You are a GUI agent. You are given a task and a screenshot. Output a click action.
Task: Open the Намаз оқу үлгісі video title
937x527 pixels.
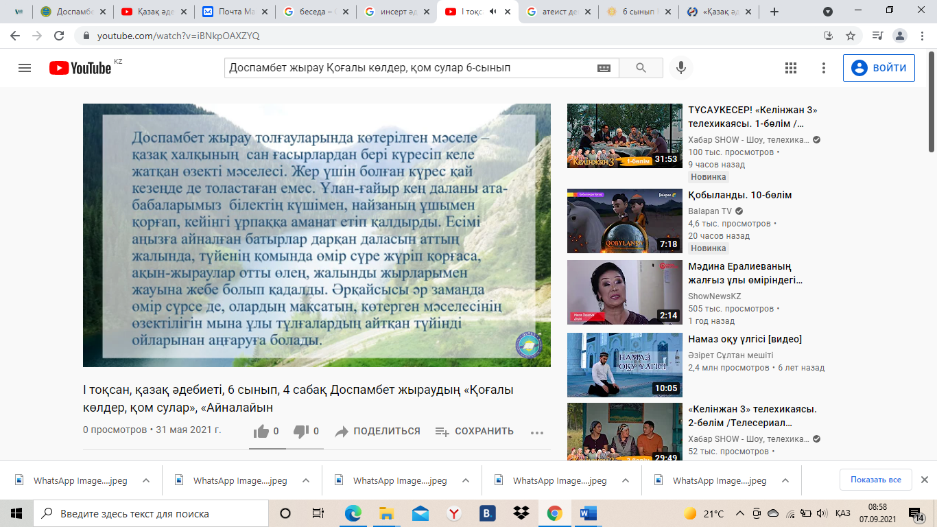745,339
